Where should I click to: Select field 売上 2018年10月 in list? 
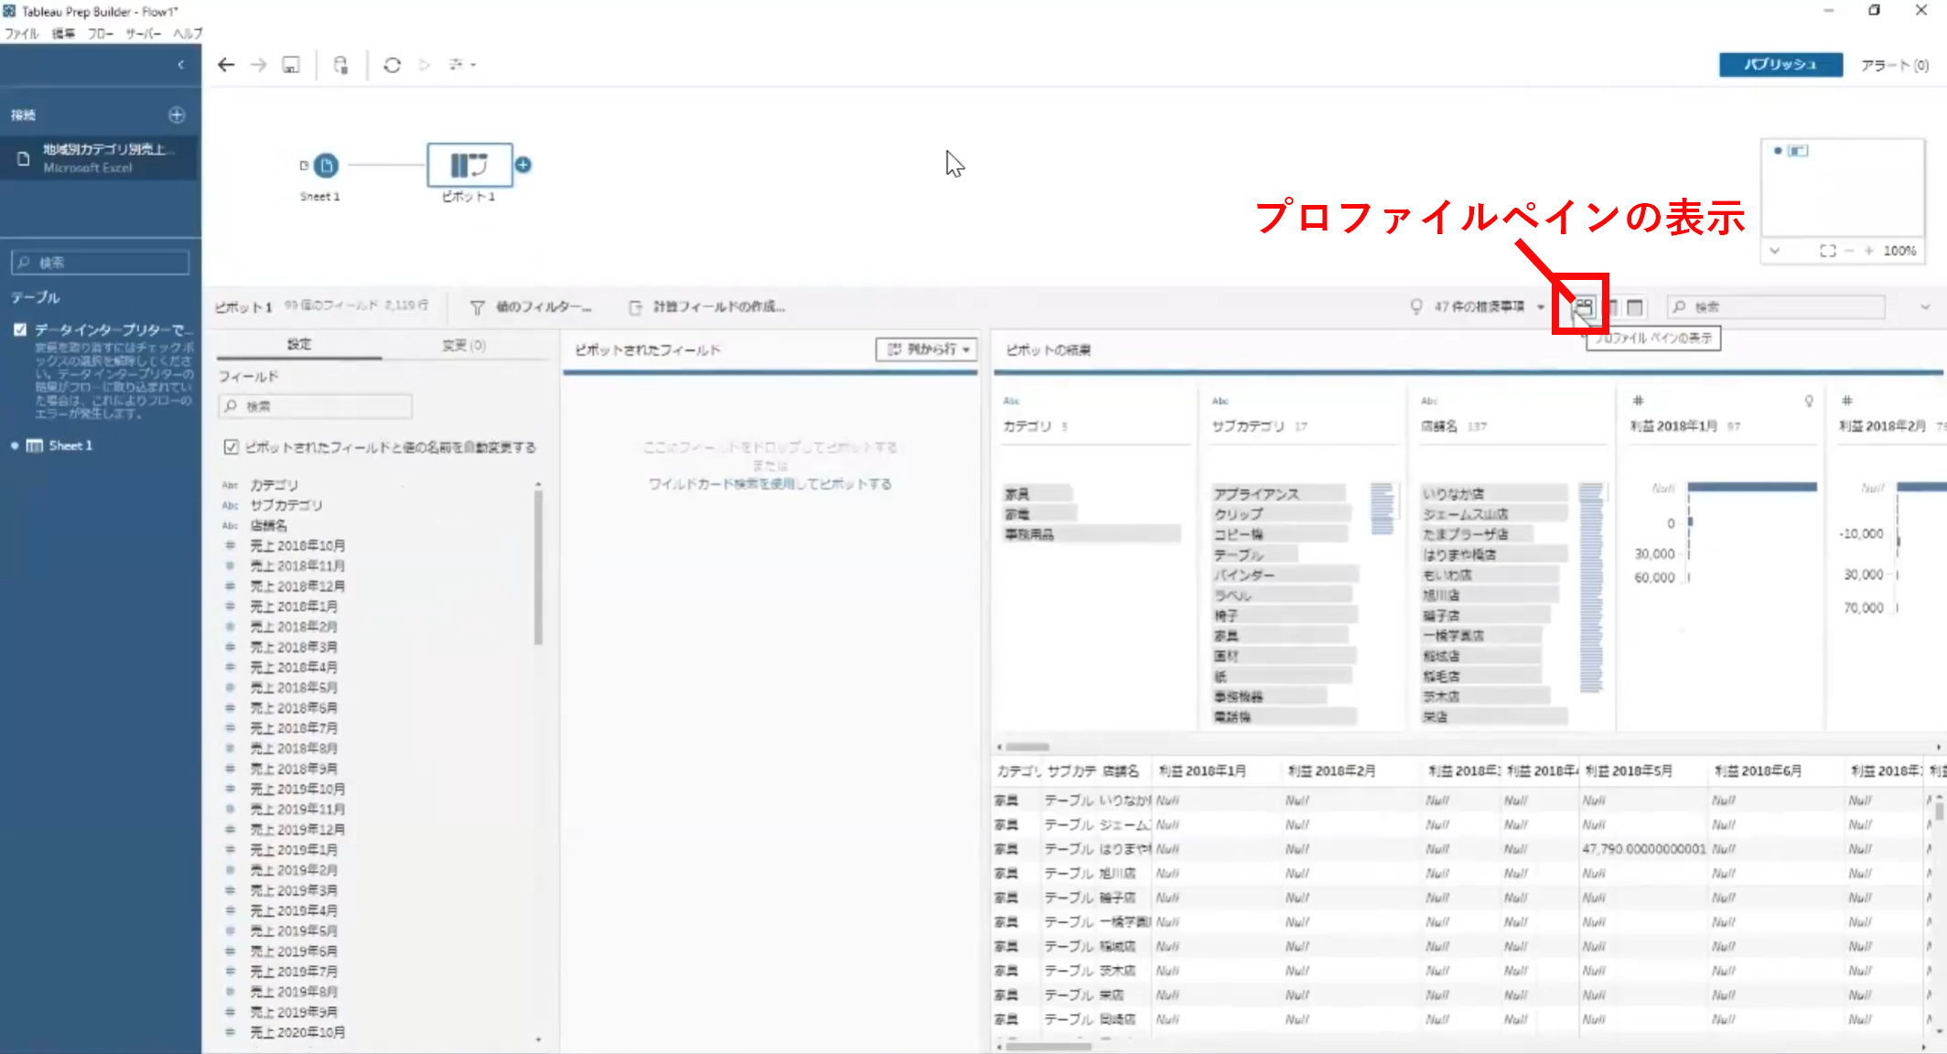(297, 545)
